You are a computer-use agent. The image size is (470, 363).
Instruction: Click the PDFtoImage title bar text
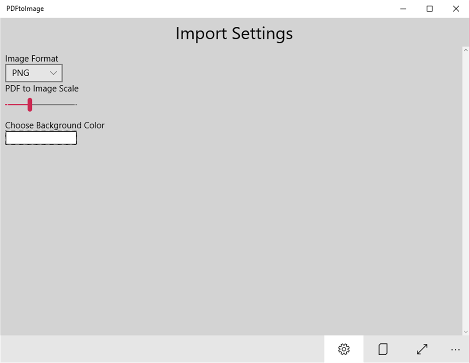pyautogui.click(x=25, y=9)
